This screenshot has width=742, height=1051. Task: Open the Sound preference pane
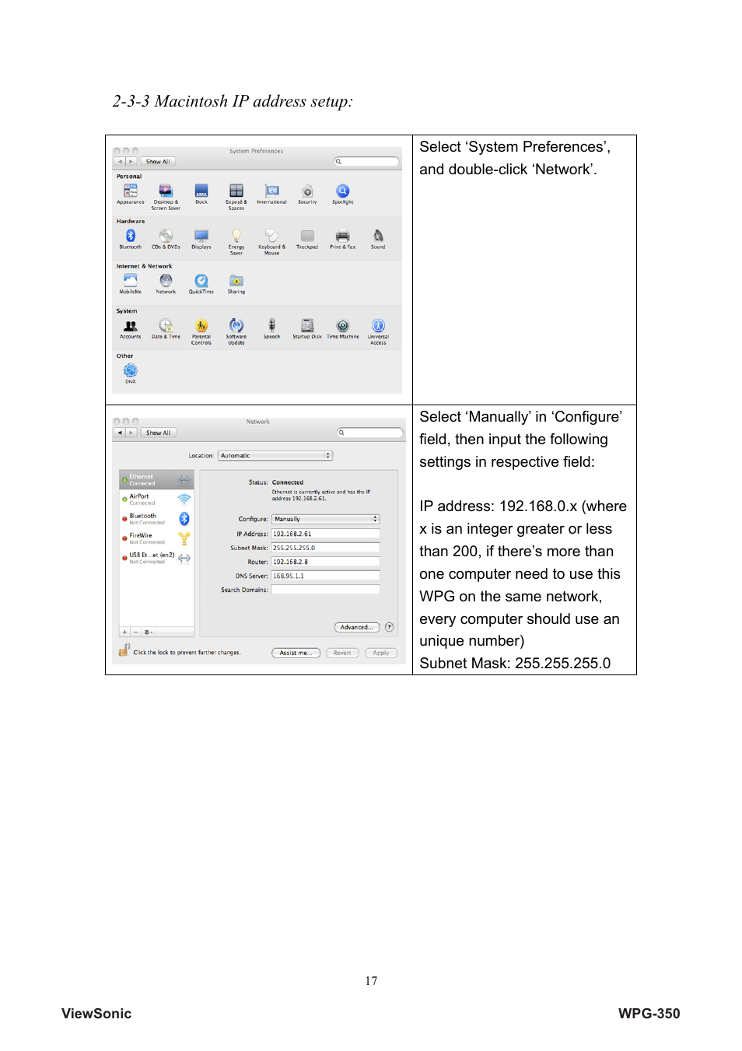click(x=378, y=239)
